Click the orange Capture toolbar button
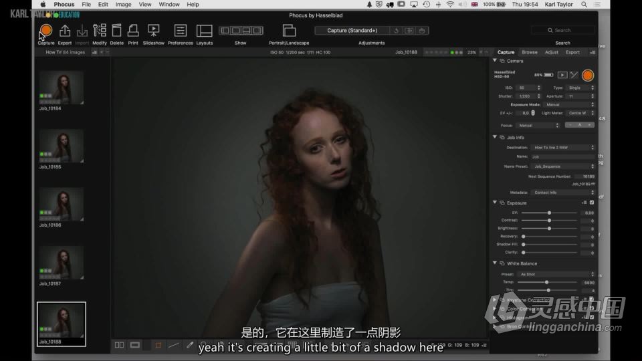 click(x=46, y=30)
